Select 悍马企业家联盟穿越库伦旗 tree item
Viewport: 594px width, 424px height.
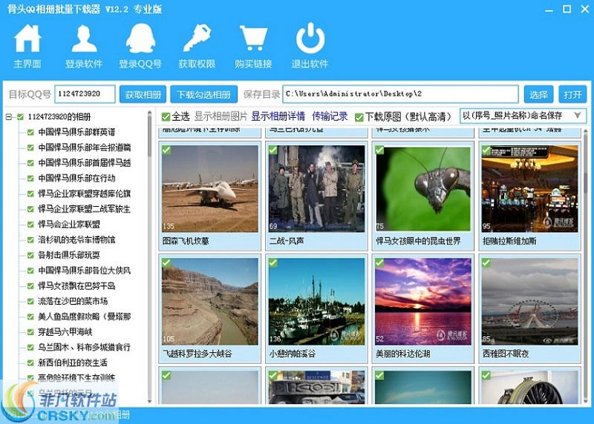(85, 193)
